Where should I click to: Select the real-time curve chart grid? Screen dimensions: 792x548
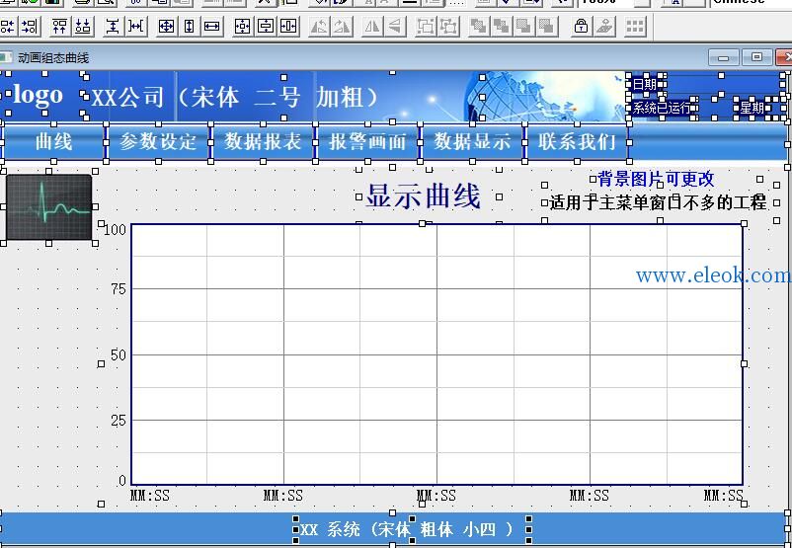[436, 354]
